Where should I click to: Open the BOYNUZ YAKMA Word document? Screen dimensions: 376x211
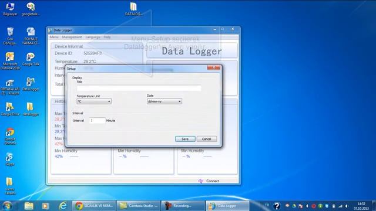point(31,36)
